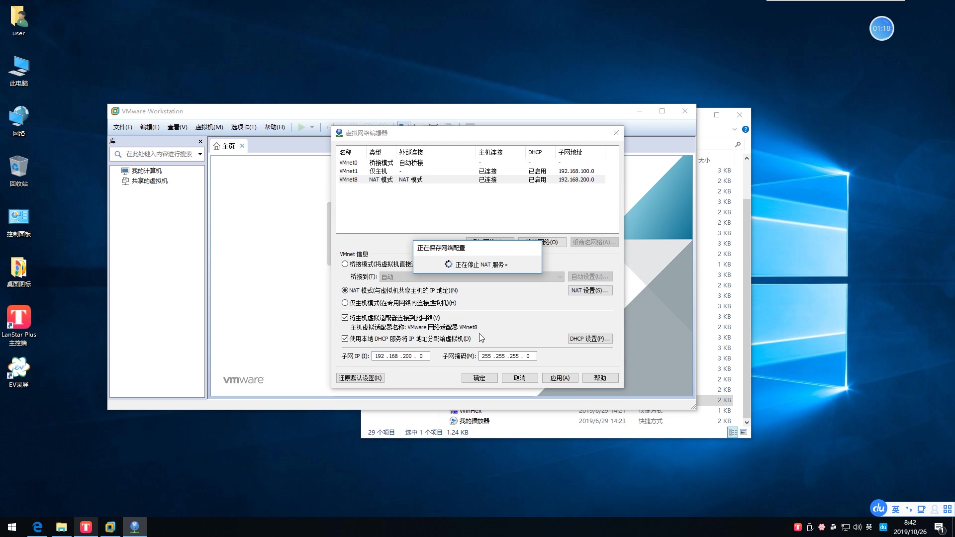
Task: Click the 取消 button
Action: tap(520, 378)
